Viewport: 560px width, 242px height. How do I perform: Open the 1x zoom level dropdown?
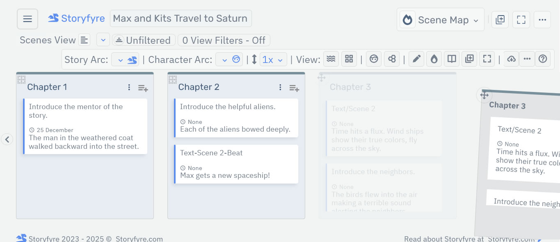pos(273,59)
